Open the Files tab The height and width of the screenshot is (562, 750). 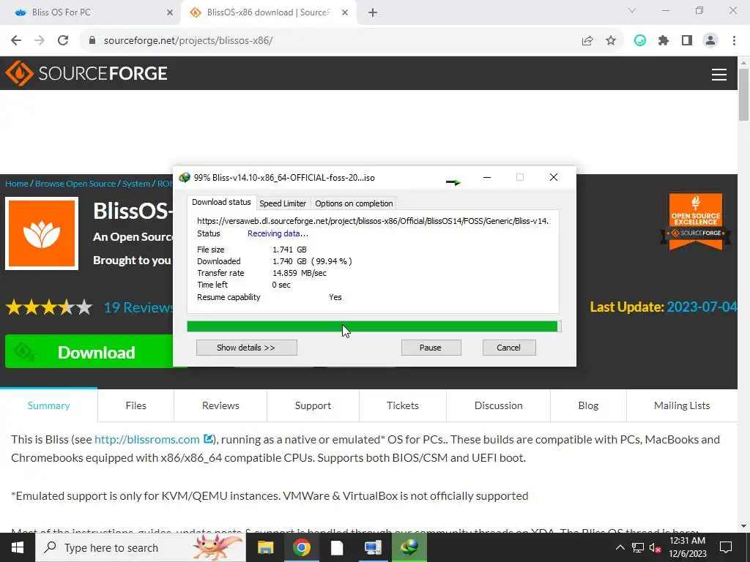pos(135,405)
